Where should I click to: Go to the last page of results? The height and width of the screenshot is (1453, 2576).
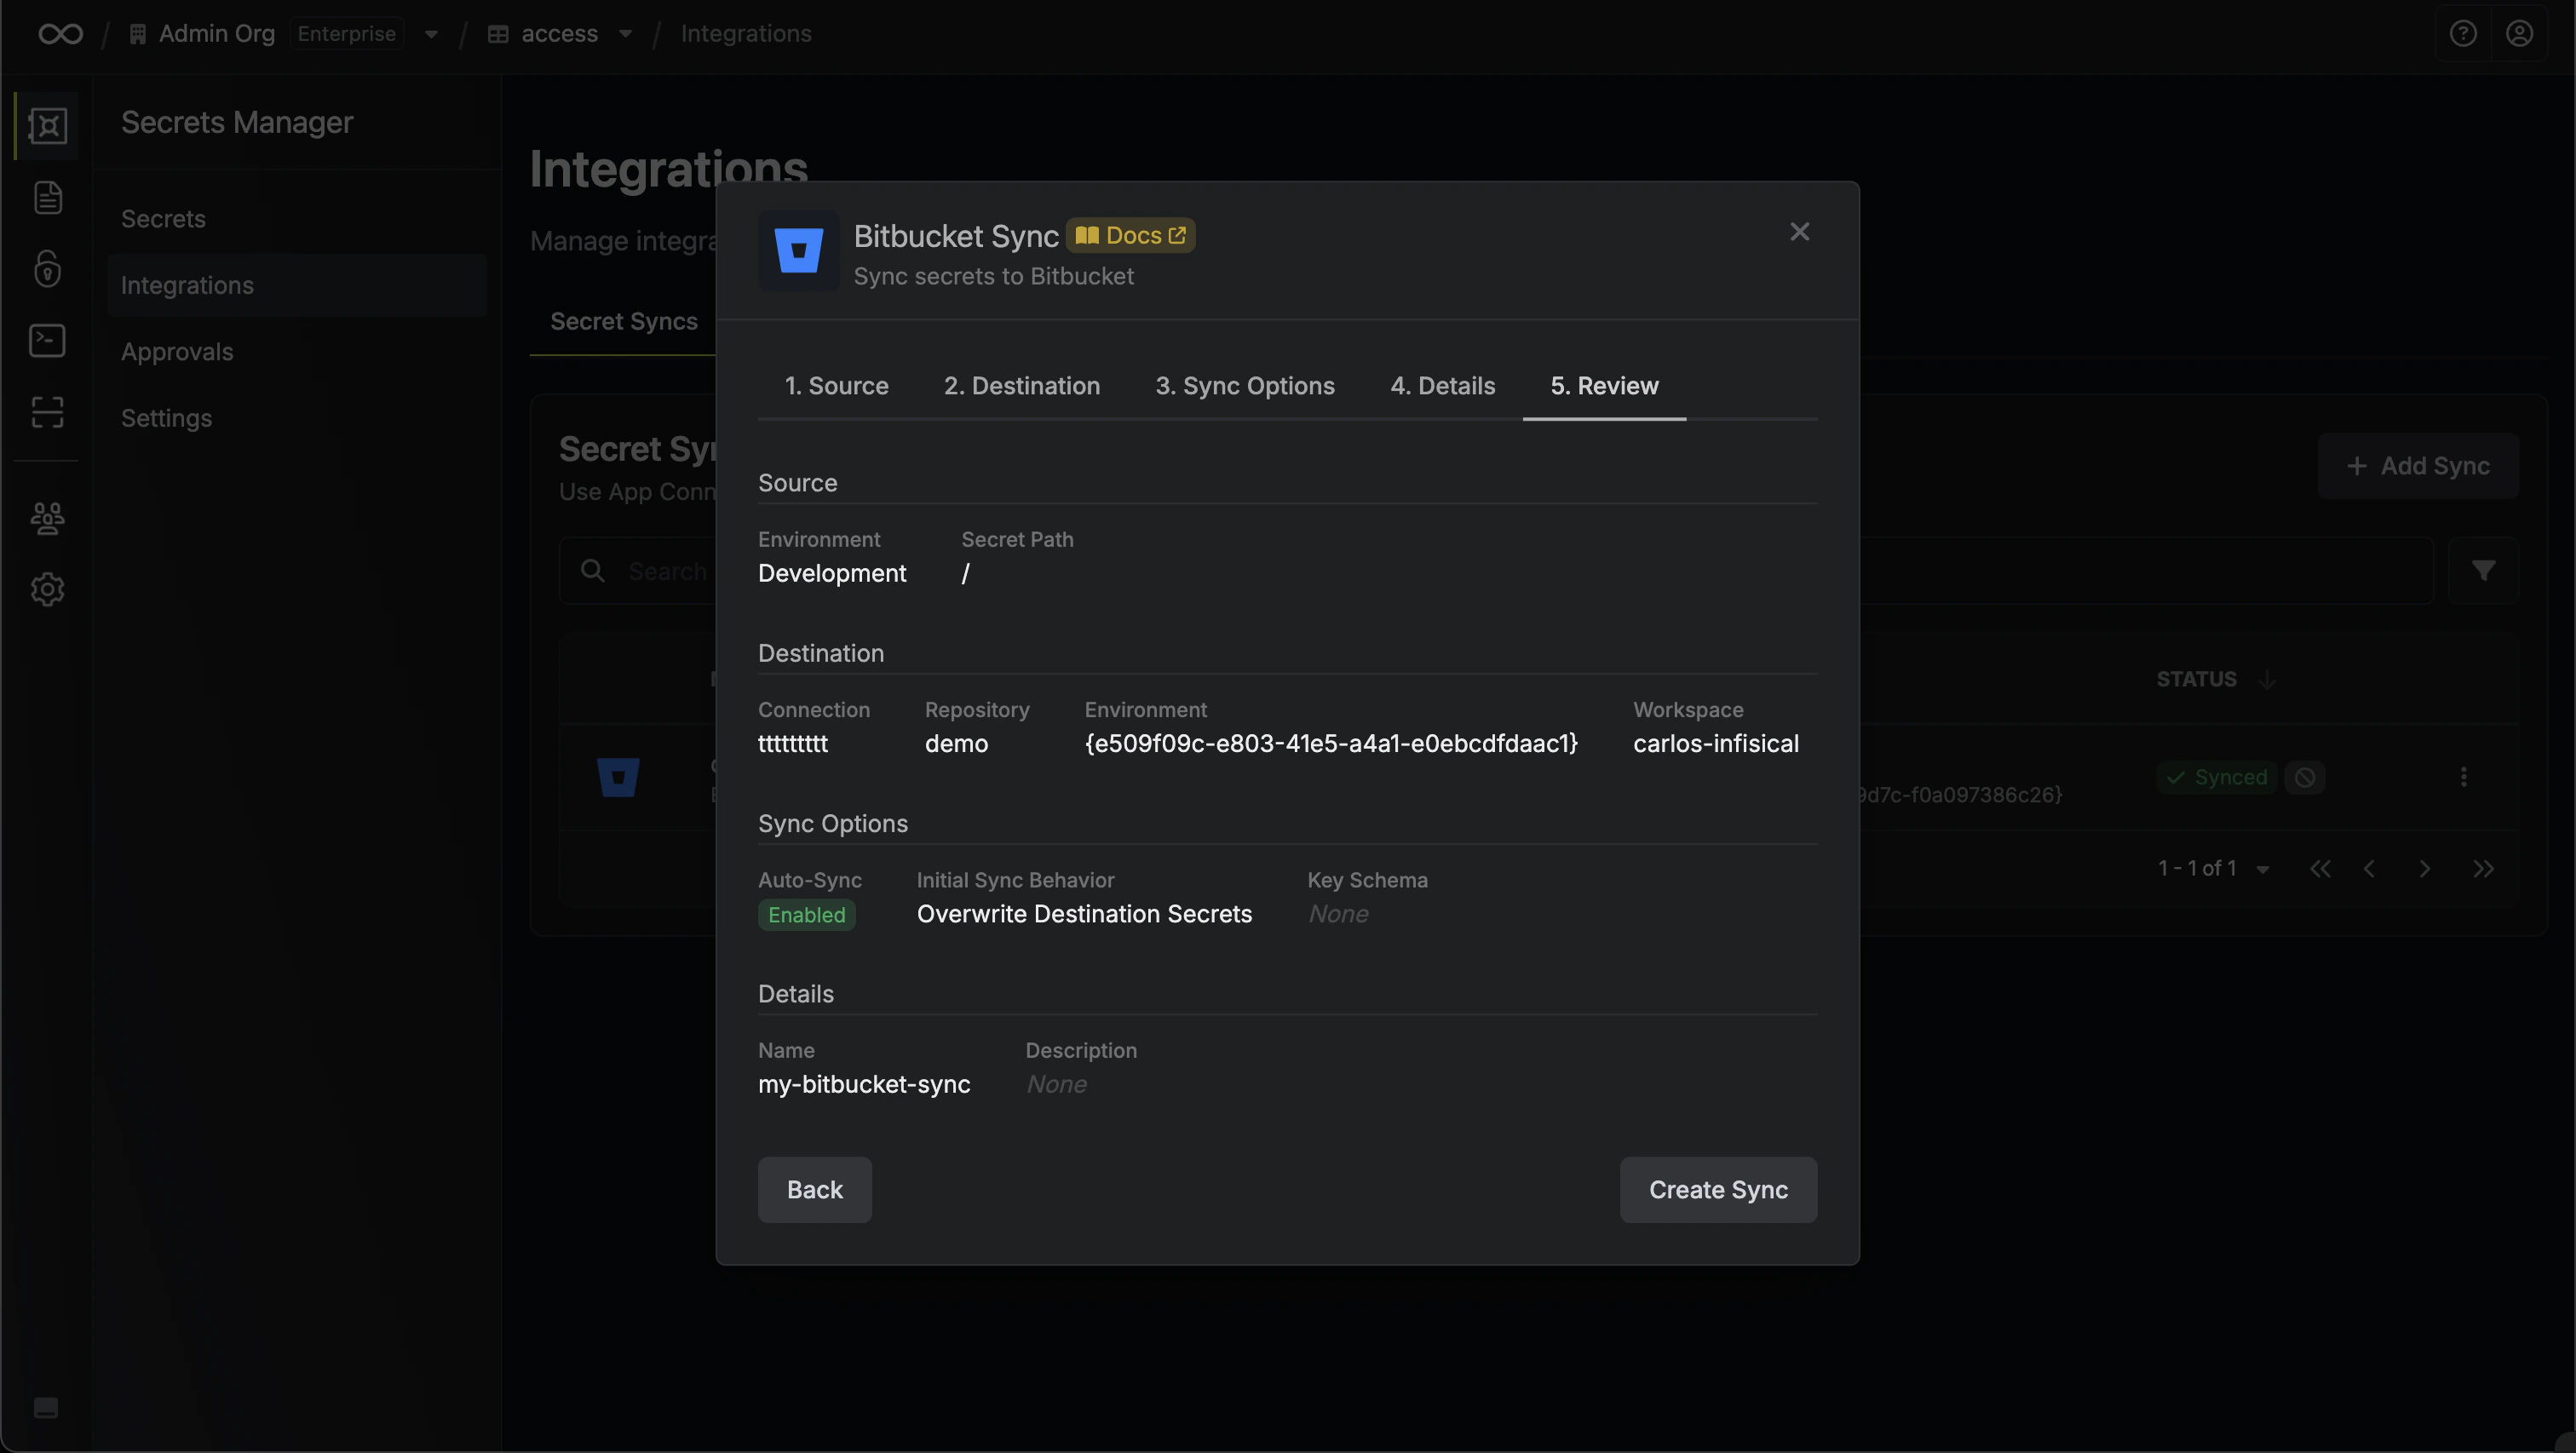tap(2483, 869)
